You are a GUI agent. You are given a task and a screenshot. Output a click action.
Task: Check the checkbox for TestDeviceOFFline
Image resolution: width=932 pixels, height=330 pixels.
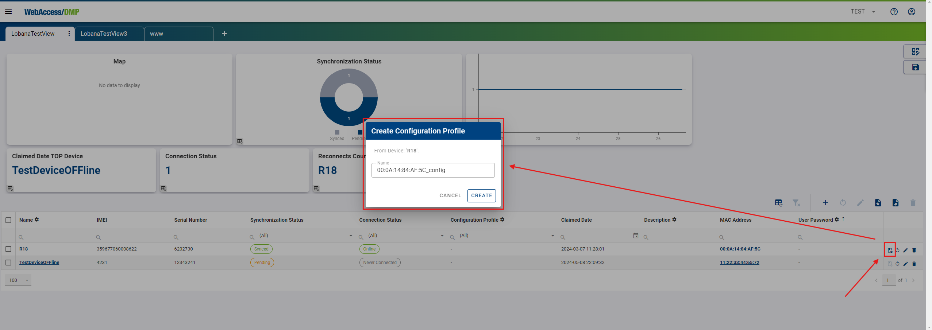click(8, 262)
